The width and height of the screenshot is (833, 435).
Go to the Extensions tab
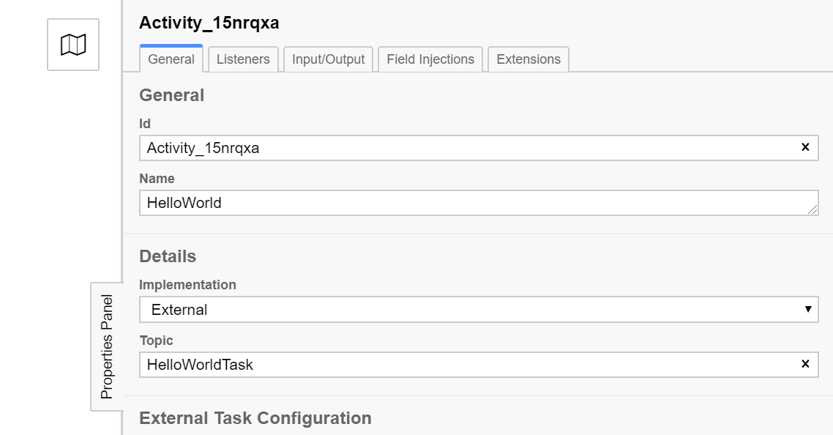point(528,59)
